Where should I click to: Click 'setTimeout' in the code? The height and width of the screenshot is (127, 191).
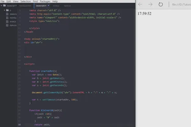(x=49, y=100)
